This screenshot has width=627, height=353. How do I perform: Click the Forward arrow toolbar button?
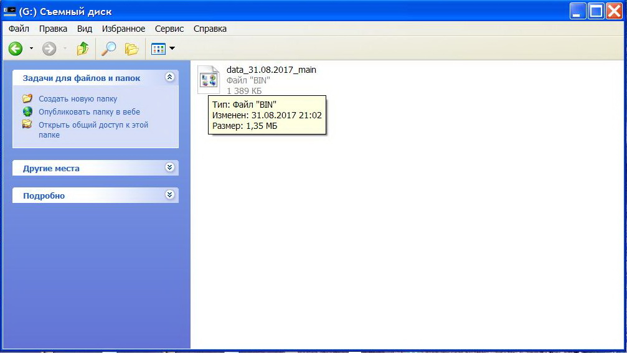pos(49,49)
